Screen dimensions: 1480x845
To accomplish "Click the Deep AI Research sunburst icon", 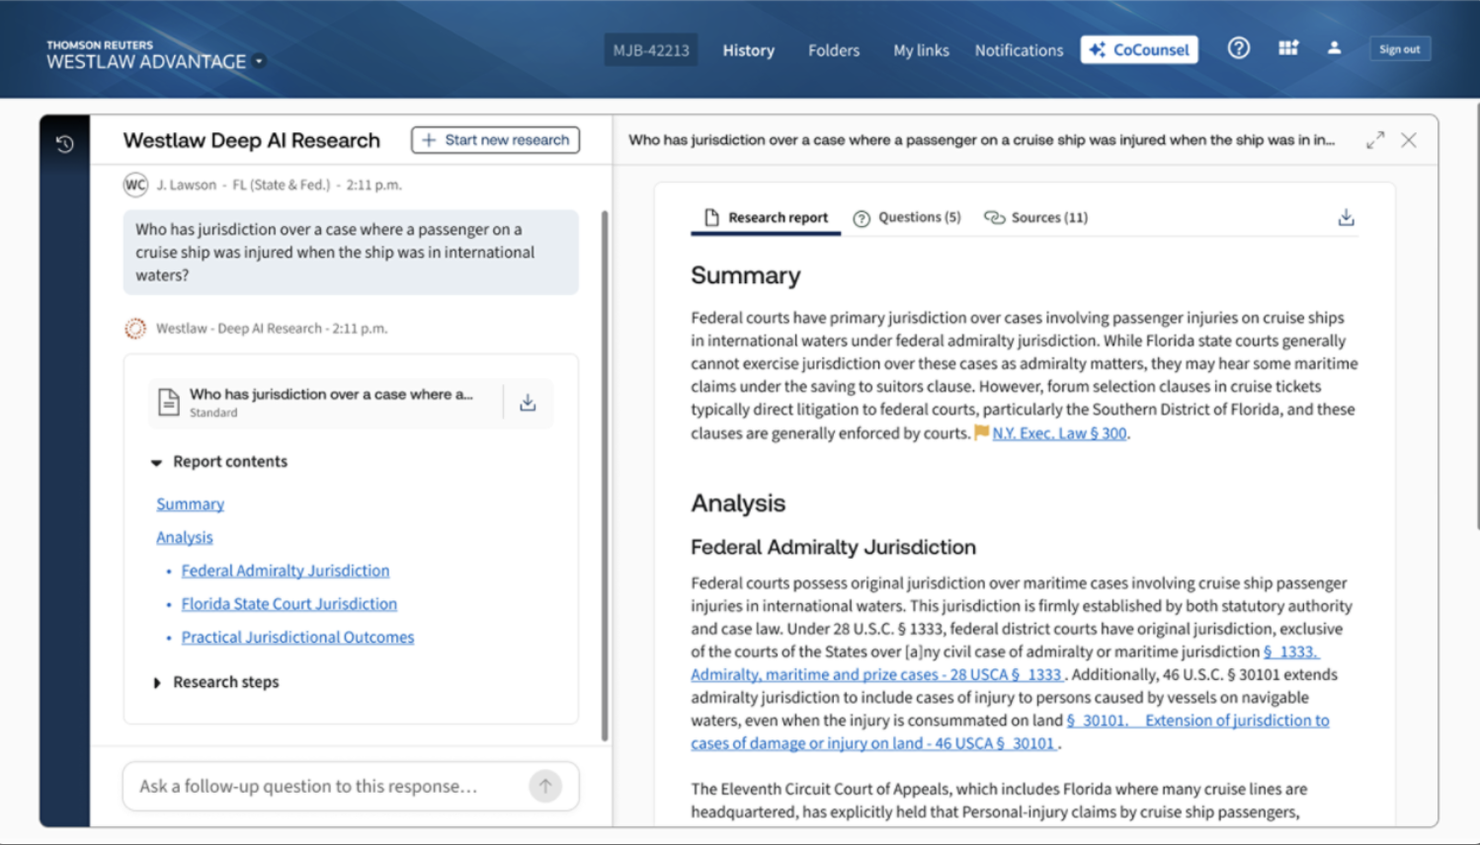I will (135, 329).
